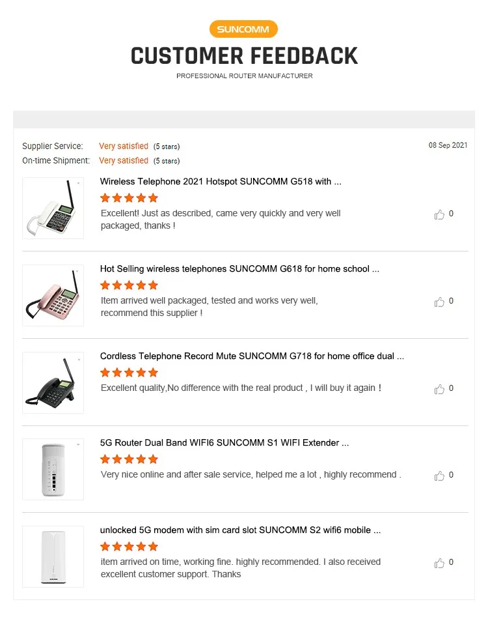Click the 08 Sep 2021 review date

tap(448, 145)
